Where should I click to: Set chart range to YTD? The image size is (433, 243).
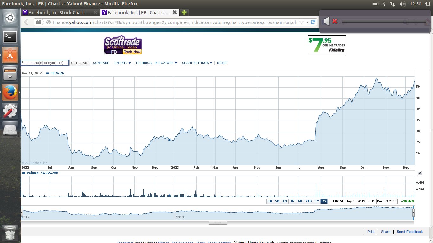point(308,201)
